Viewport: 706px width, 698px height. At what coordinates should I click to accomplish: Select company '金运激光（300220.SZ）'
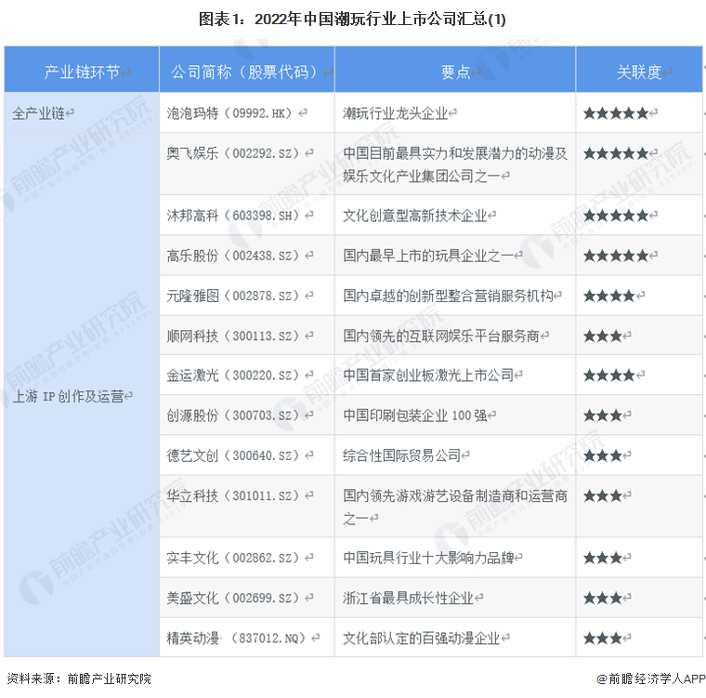click(x=235, y=375)
